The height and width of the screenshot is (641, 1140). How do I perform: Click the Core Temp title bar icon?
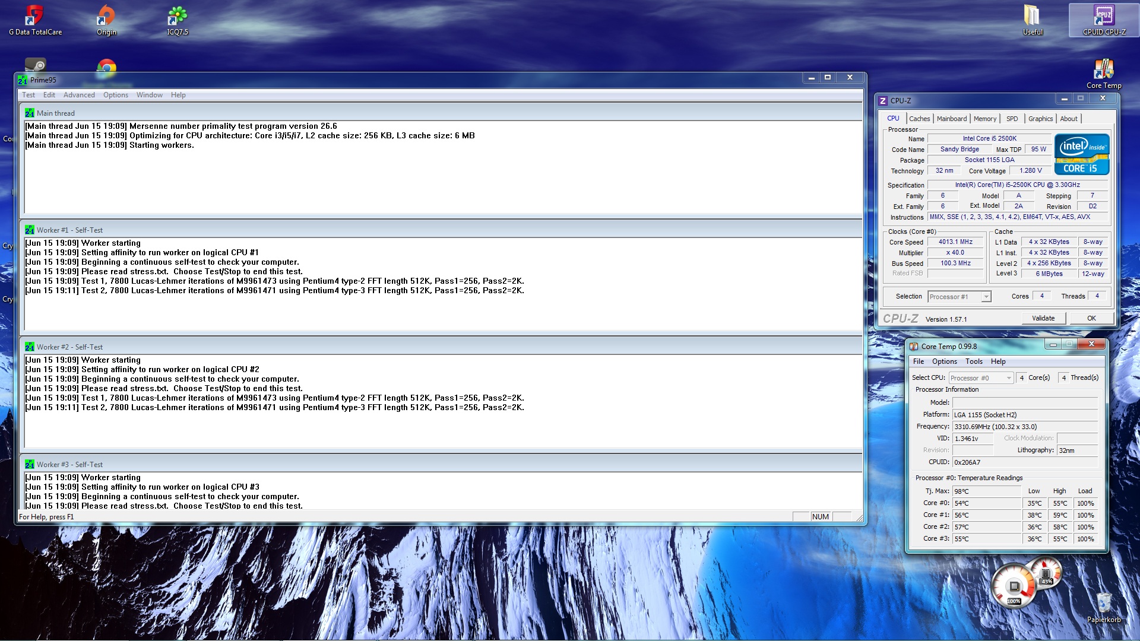tap(914, 347)
